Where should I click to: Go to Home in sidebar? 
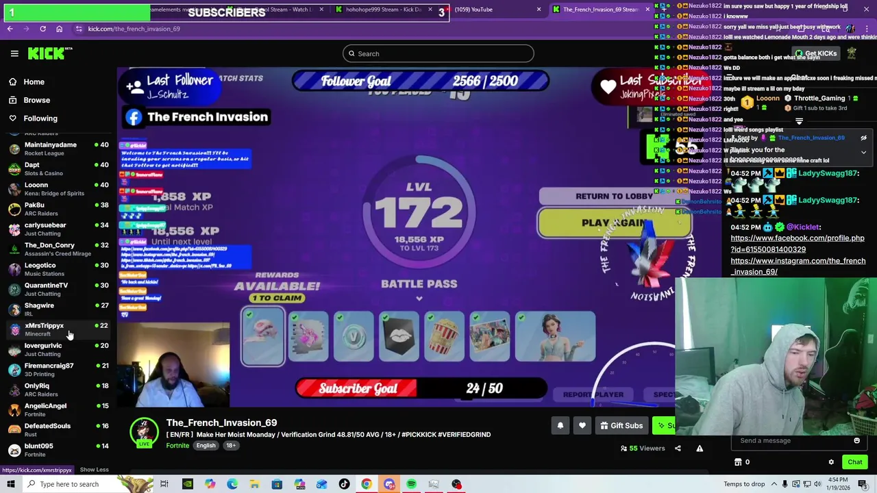34,81
